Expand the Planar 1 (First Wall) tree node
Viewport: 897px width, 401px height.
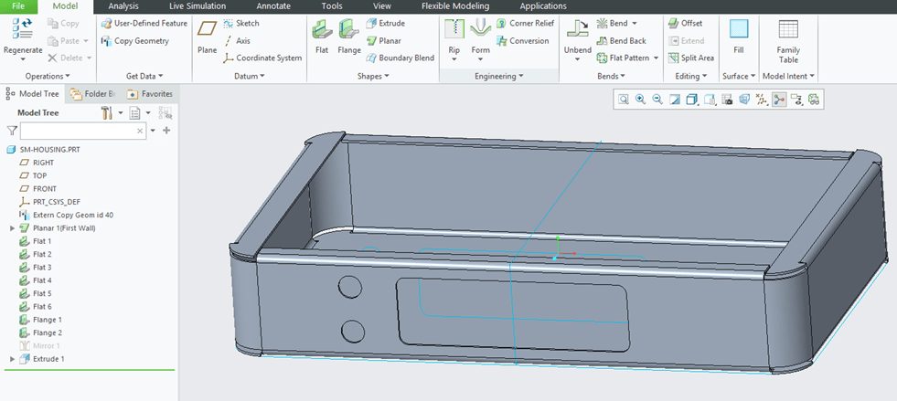(12, 228)
